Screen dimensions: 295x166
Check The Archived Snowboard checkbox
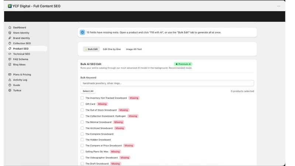[x=82, y=128]
